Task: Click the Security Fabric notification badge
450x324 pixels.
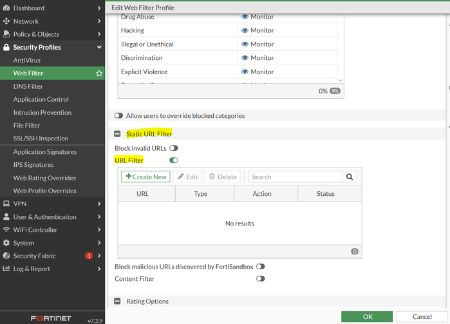Action: [x=89, y=256]
